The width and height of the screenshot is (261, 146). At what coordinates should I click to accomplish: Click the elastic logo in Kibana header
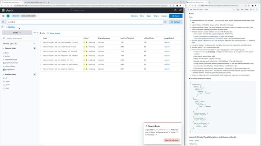click(8, 10)
